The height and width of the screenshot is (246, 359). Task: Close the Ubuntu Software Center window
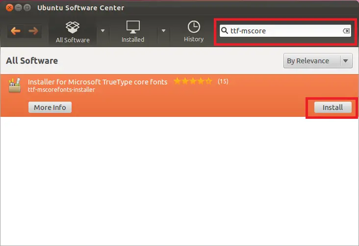click(x=9, y=8)
